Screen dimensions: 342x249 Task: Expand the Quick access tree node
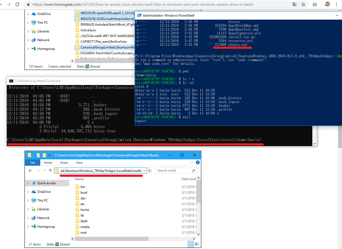(28, 183)
